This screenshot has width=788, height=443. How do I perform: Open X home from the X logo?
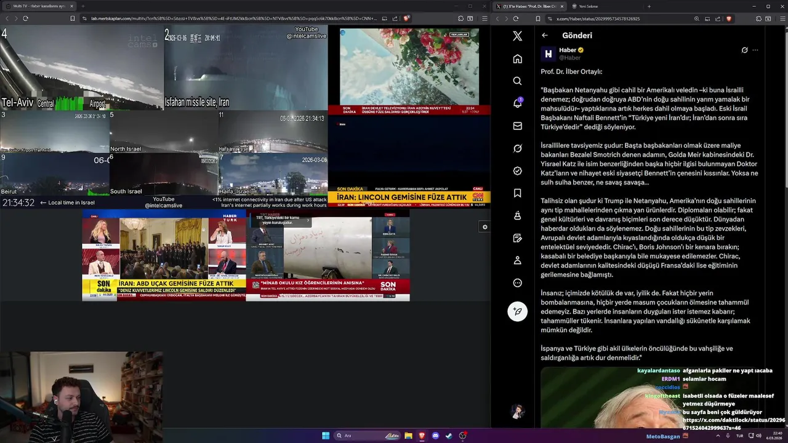coord(517,36)
